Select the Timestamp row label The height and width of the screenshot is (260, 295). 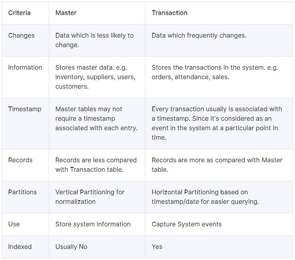pos(25,109)
